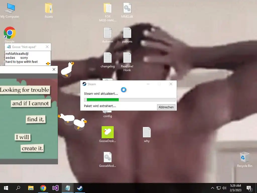Click the 'Steam wird aktualisiert...' status text
Image resolution: width=257 pixels, height=193 pixels.
point(101,94)
